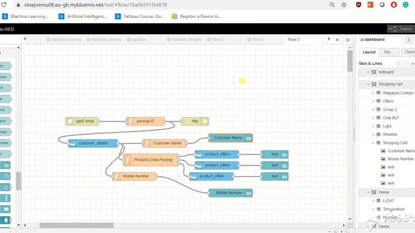Open the red shield browser extension
This screenshot has height=233, width=415.
[x=359, y=5]
